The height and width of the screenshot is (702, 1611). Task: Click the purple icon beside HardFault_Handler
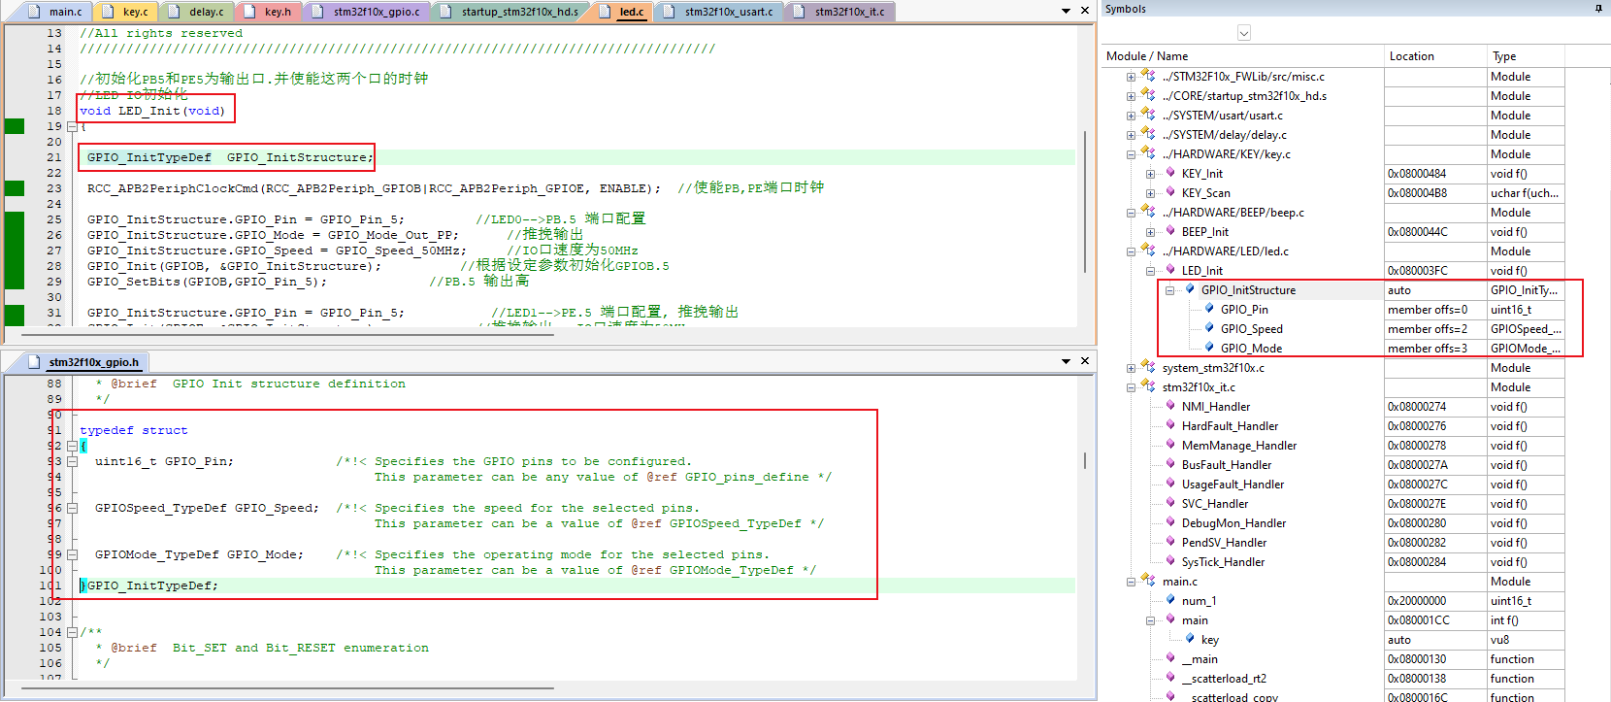1170,425
